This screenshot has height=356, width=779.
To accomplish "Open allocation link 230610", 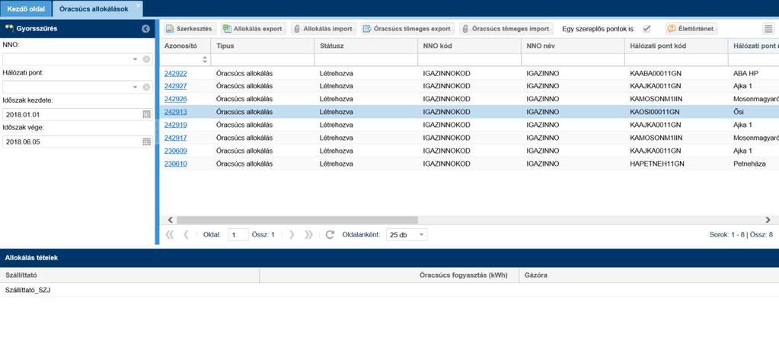I will pyautogui.click(x=175, y=164).
